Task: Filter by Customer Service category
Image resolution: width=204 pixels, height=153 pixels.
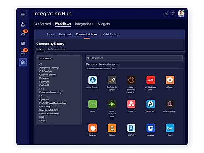Action: 47,75
